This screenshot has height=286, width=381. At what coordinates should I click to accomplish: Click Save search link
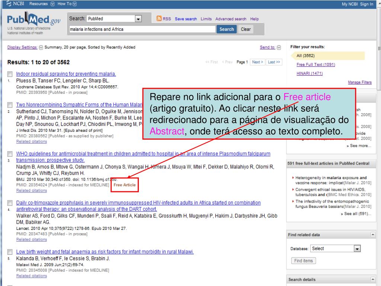point(186,19)
